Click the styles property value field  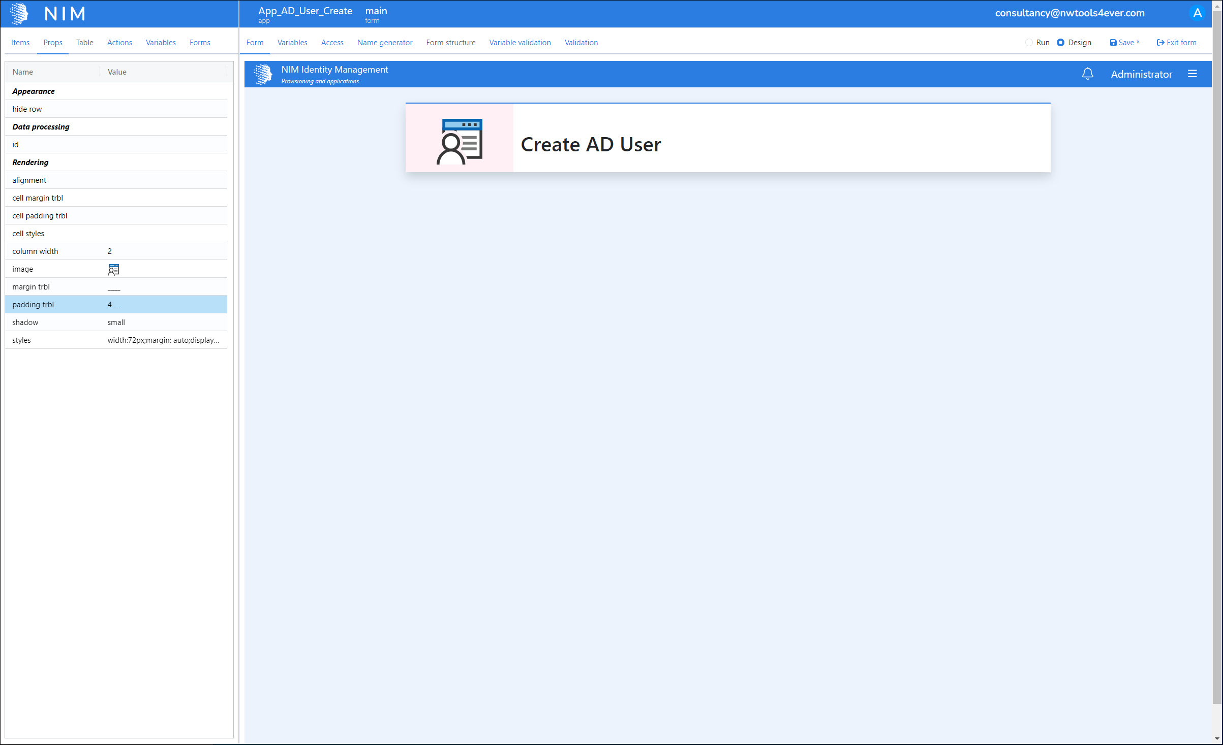163,340
